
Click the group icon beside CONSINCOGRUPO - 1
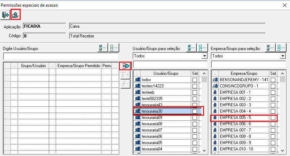click(x=215, y=86)
